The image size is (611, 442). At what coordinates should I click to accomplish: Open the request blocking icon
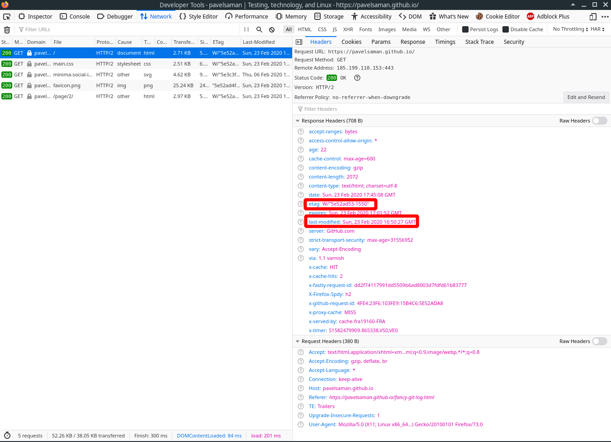tap(272, 29)
